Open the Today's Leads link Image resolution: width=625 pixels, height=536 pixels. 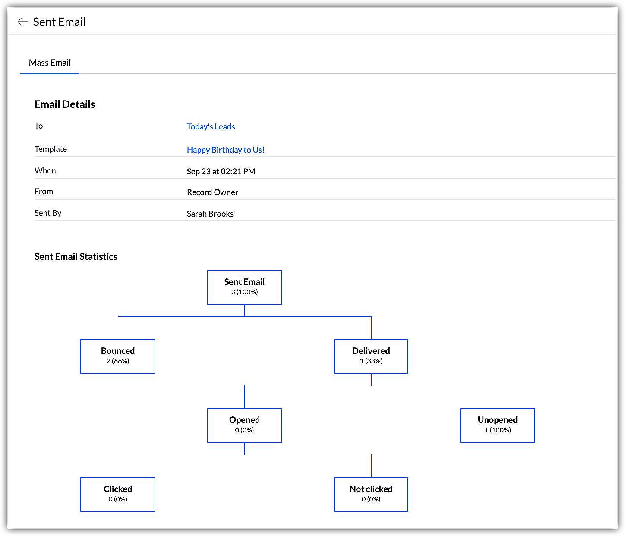211,126
